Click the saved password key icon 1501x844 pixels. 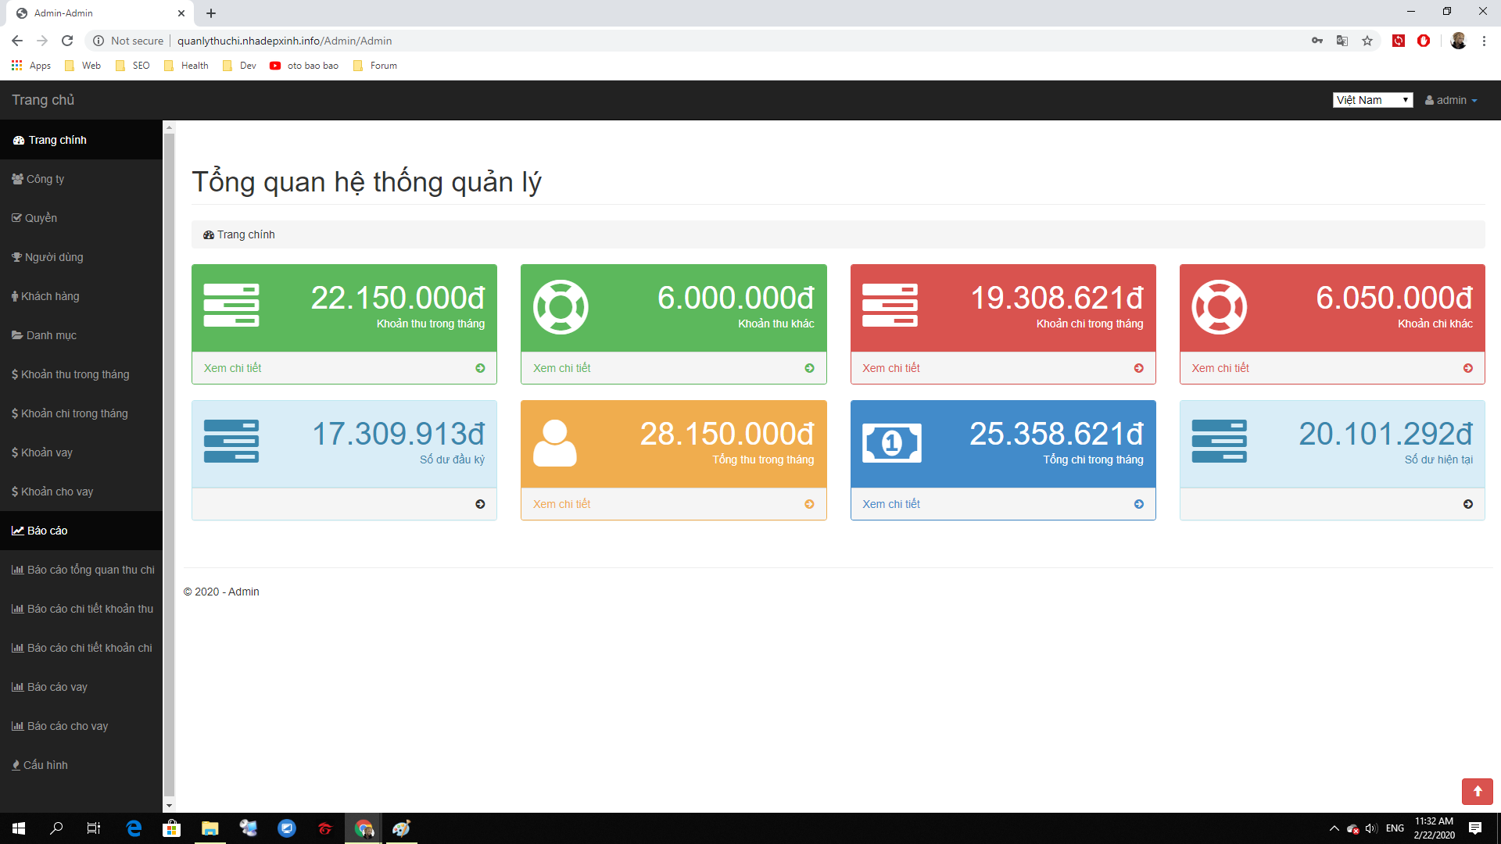1317,41
